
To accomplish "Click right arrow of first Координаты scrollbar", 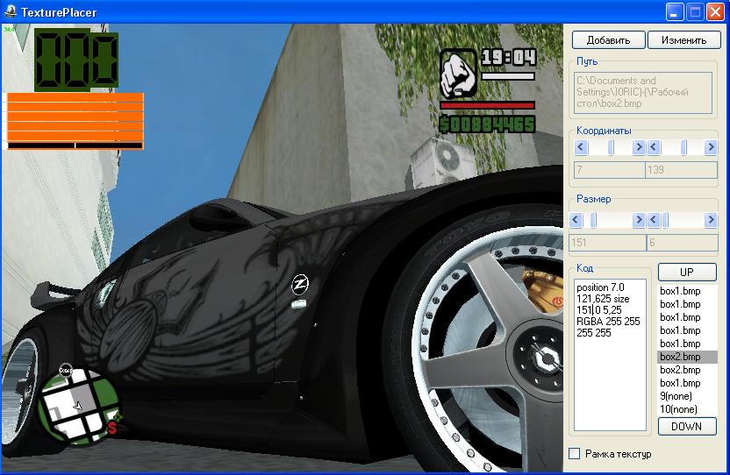I will point(639,147).
